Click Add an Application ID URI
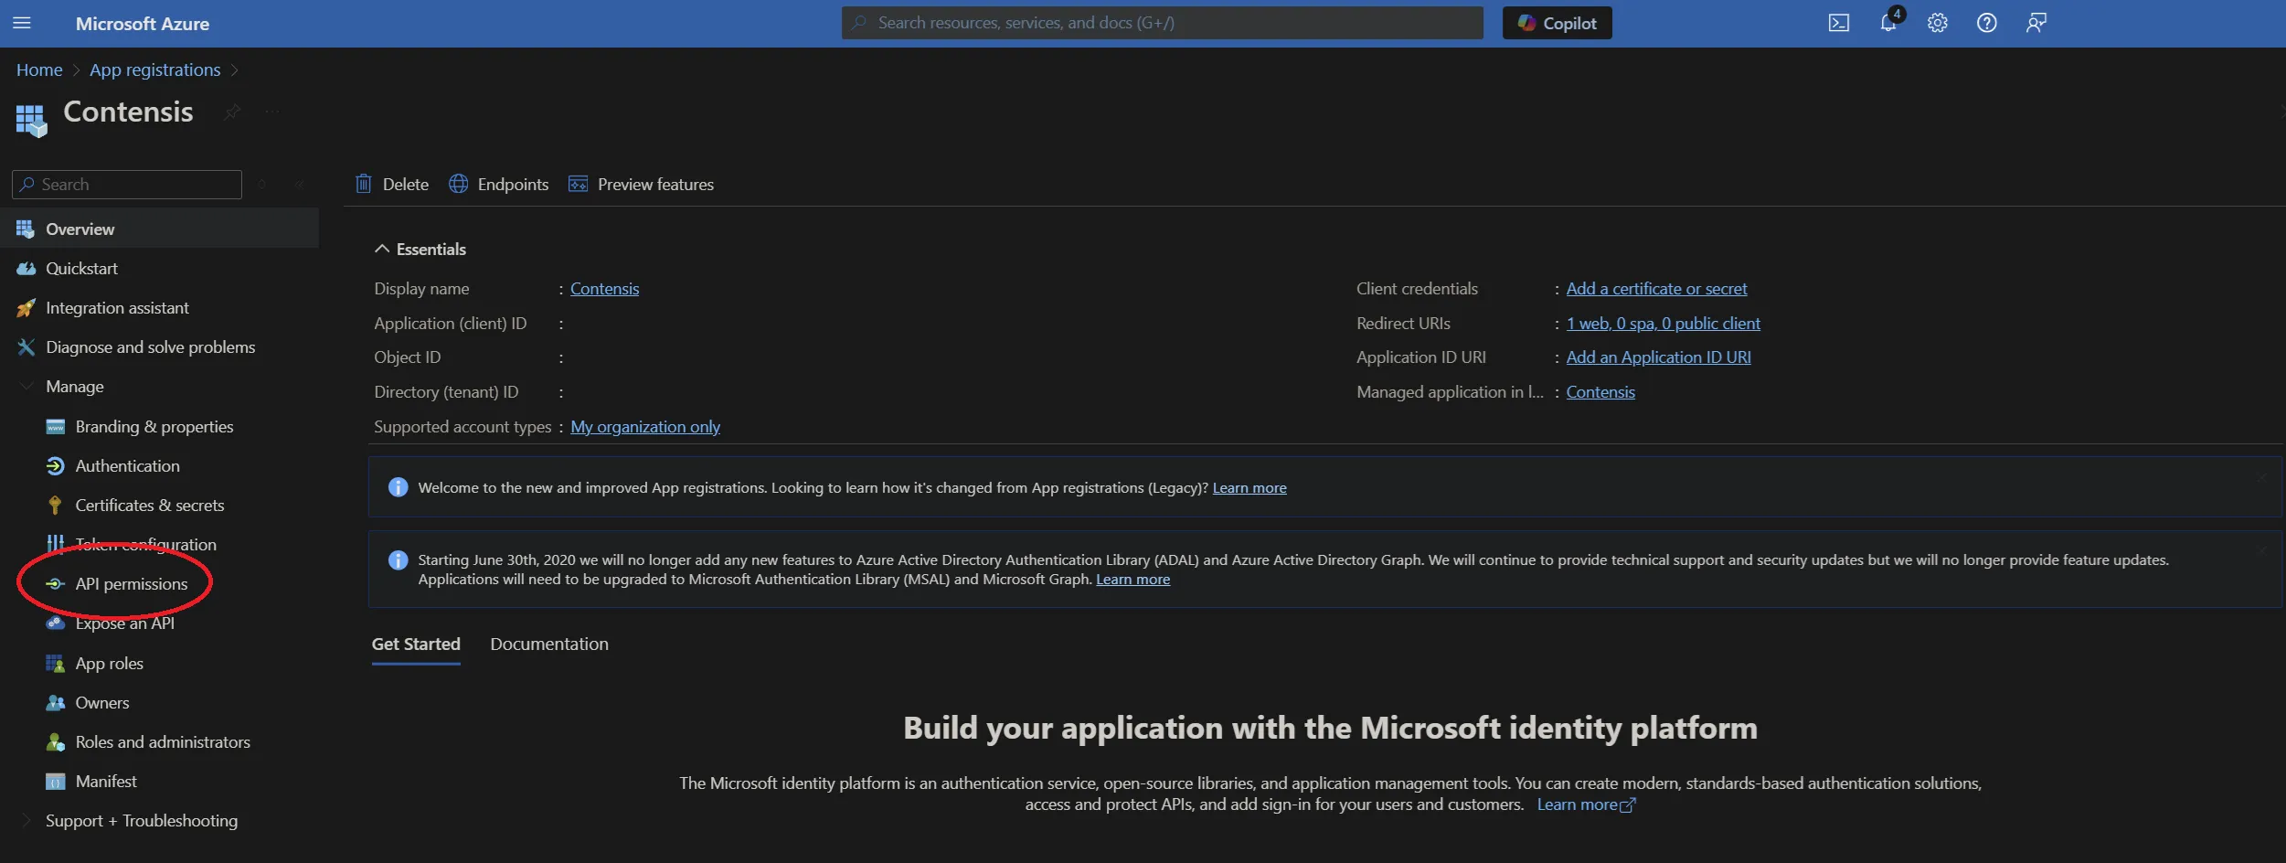This screenshot has width=2286, height=863. [1658, 357]
